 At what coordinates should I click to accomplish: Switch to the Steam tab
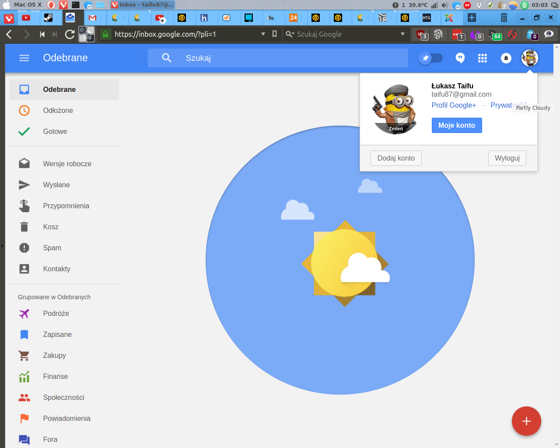[48, 18]
